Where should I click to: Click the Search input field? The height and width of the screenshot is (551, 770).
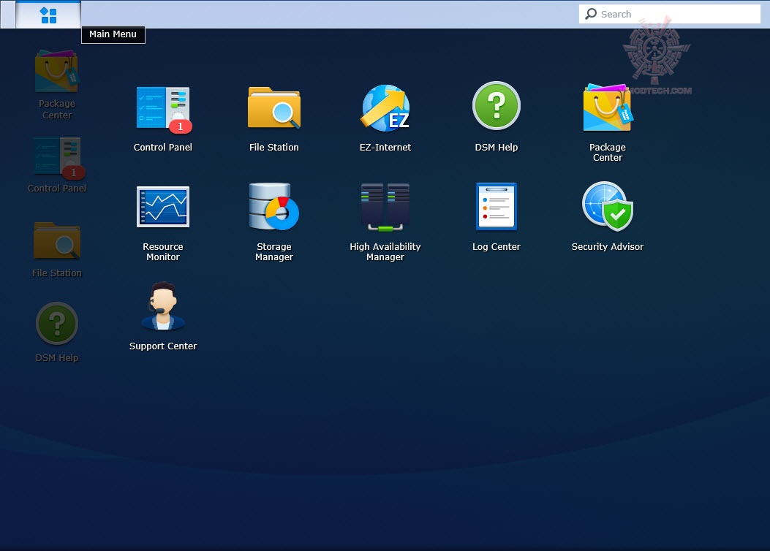pos(670,14)
